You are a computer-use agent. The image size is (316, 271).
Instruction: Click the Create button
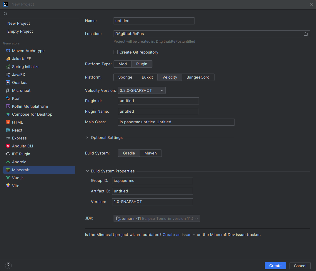tap(275, 266)
